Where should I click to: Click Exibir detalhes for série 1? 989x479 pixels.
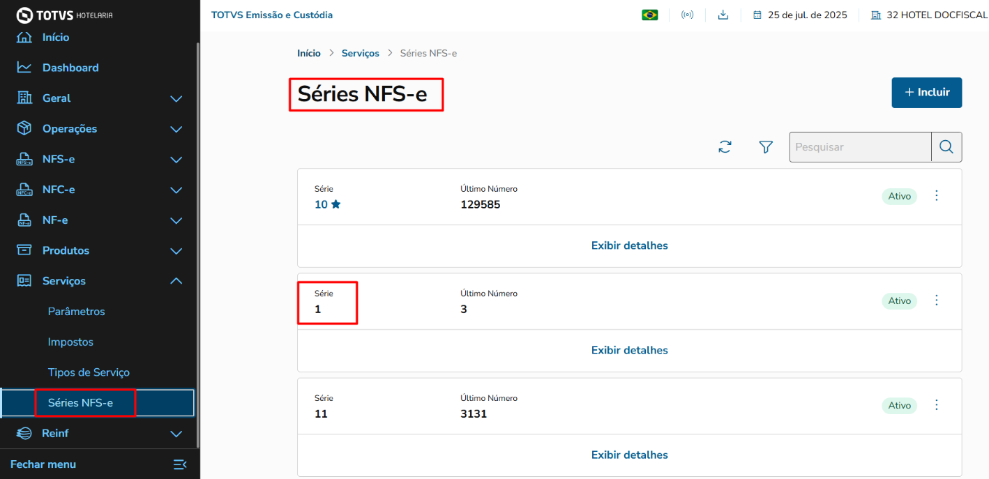(629, 350)
